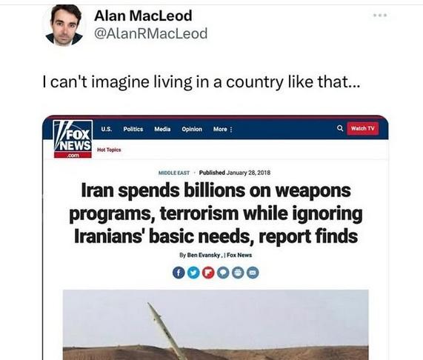Click the email article icon
Screen dimensions: 423x360
point(253,273)
